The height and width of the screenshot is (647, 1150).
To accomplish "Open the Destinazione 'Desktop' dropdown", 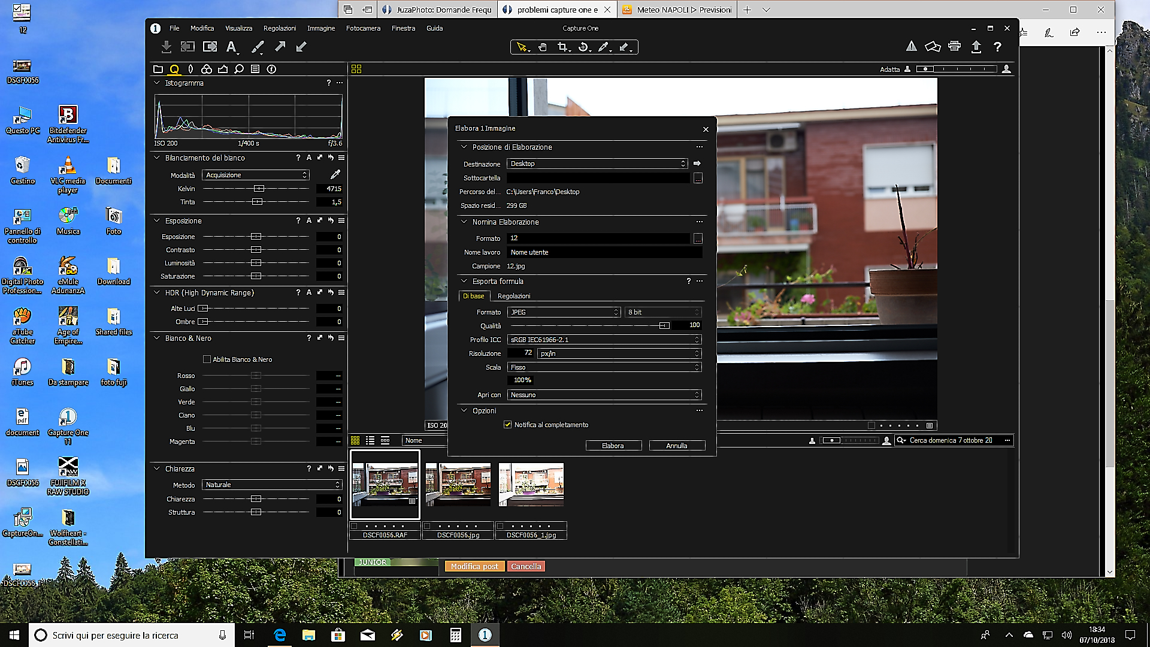I will point(596,164).
